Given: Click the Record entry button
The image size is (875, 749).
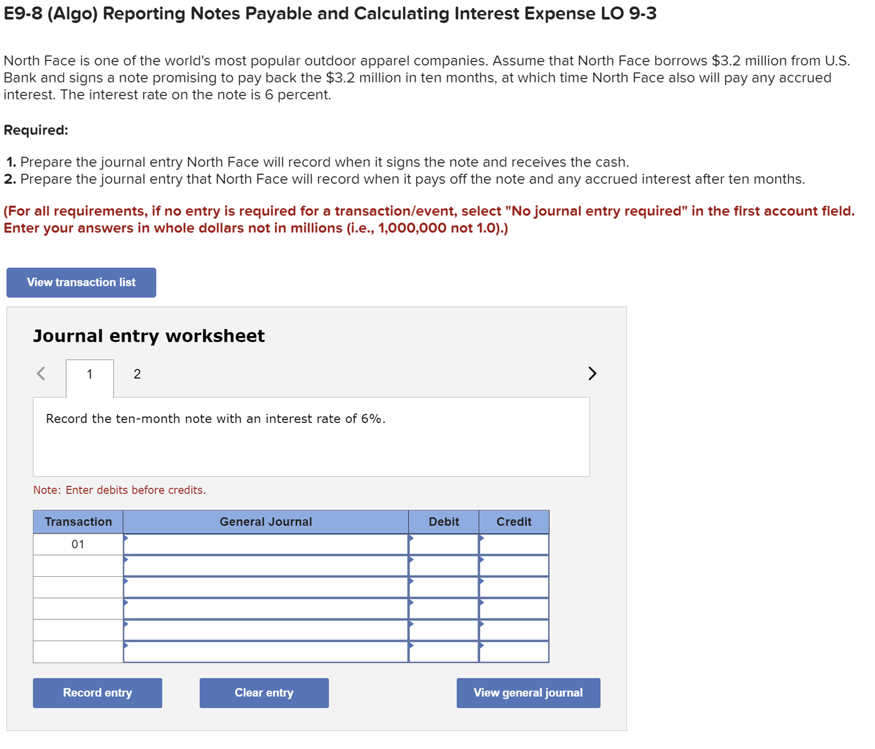Looking at the screenshot, I should pyautogui.click(x=96, y=692).
